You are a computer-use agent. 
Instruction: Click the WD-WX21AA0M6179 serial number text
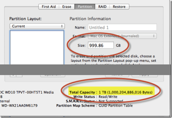20,106
